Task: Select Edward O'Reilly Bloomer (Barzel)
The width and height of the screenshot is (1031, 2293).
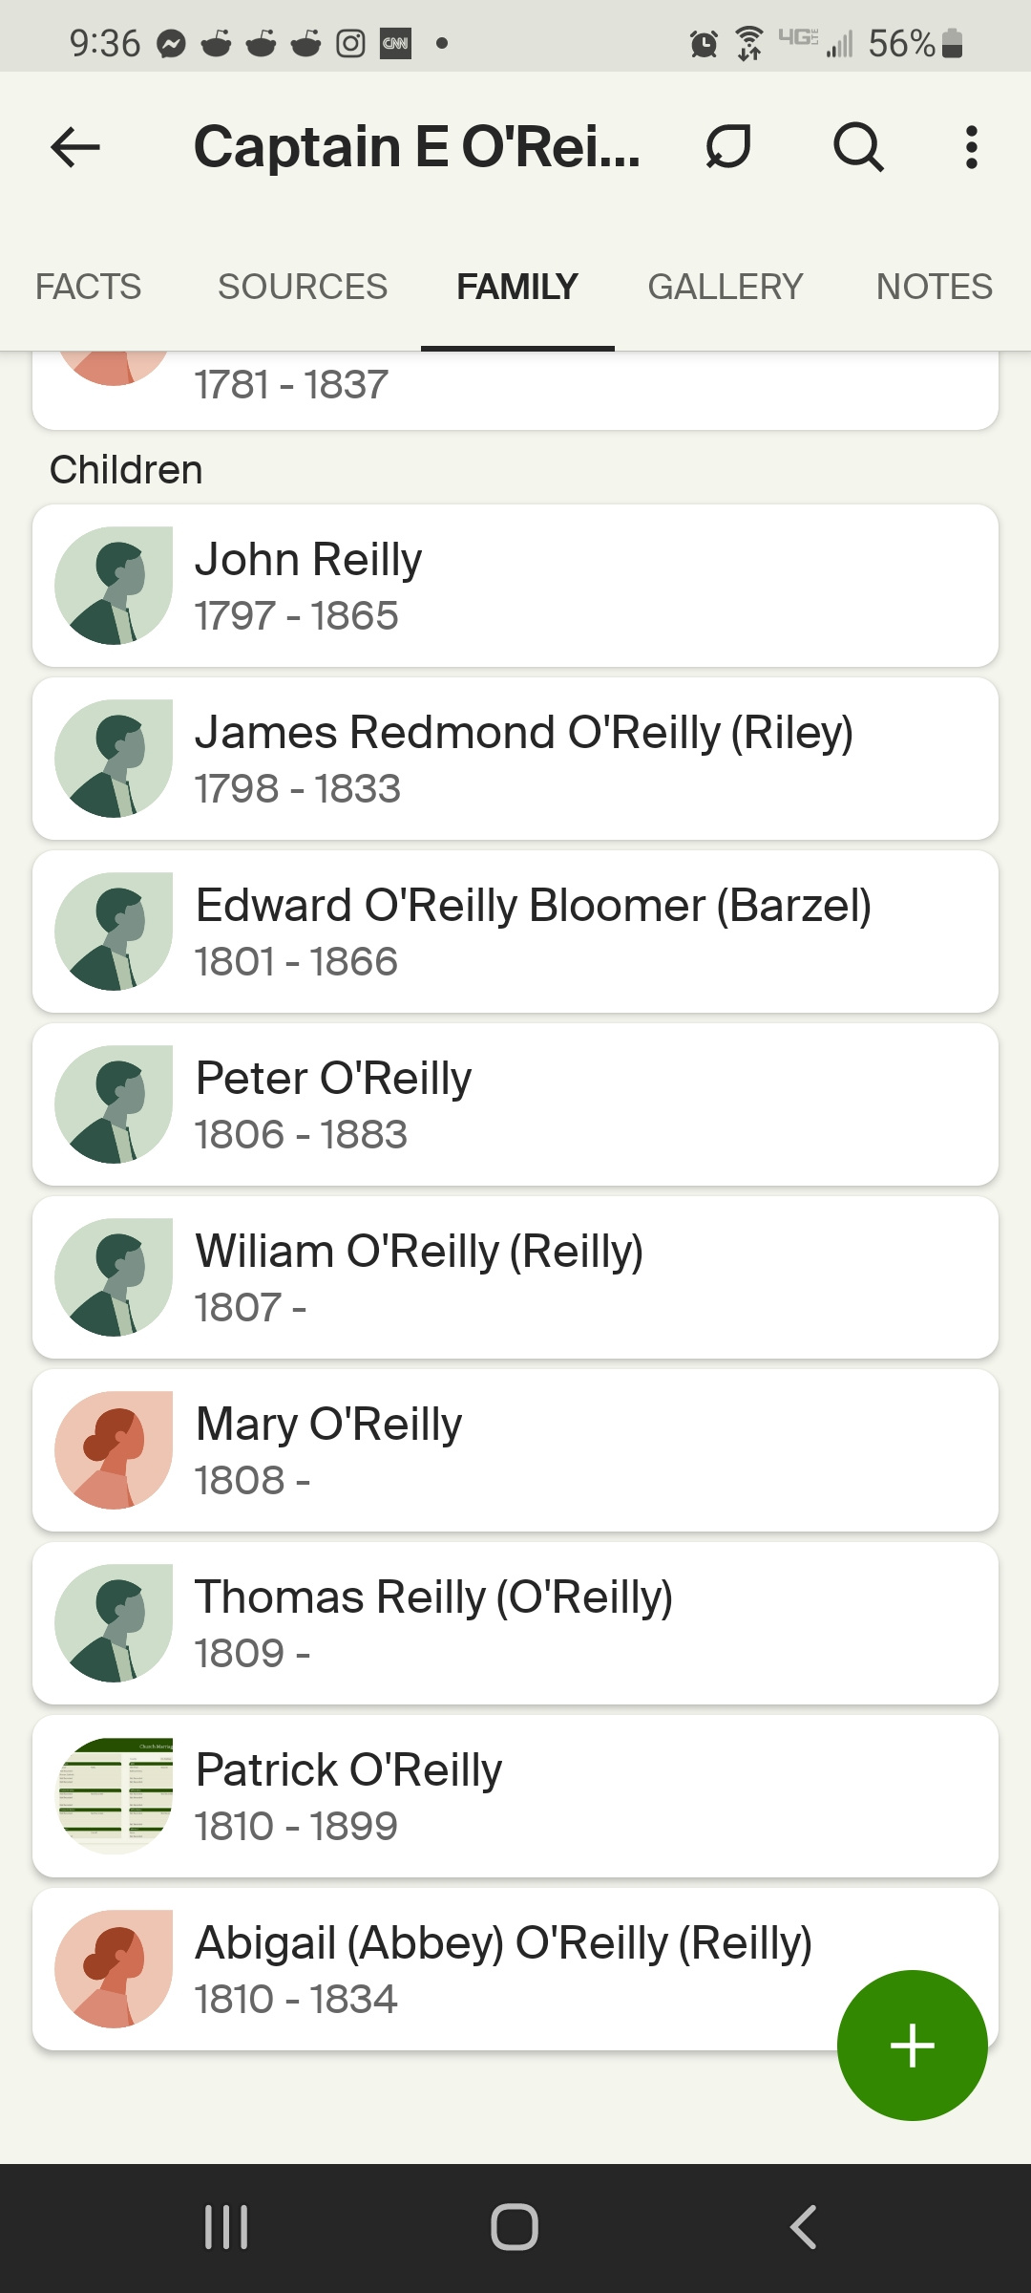Action: coord(515,932)
